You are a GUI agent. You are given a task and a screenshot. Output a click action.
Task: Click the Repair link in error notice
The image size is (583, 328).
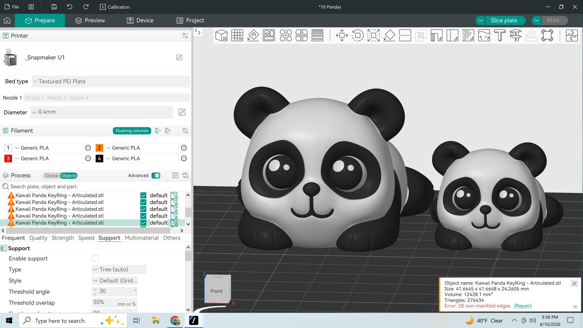(x=523, y=306)
